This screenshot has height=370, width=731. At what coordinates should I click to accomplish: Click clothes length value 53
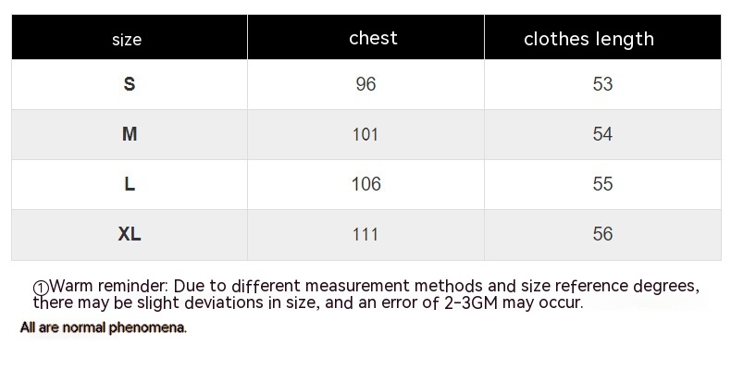[602, 84]
